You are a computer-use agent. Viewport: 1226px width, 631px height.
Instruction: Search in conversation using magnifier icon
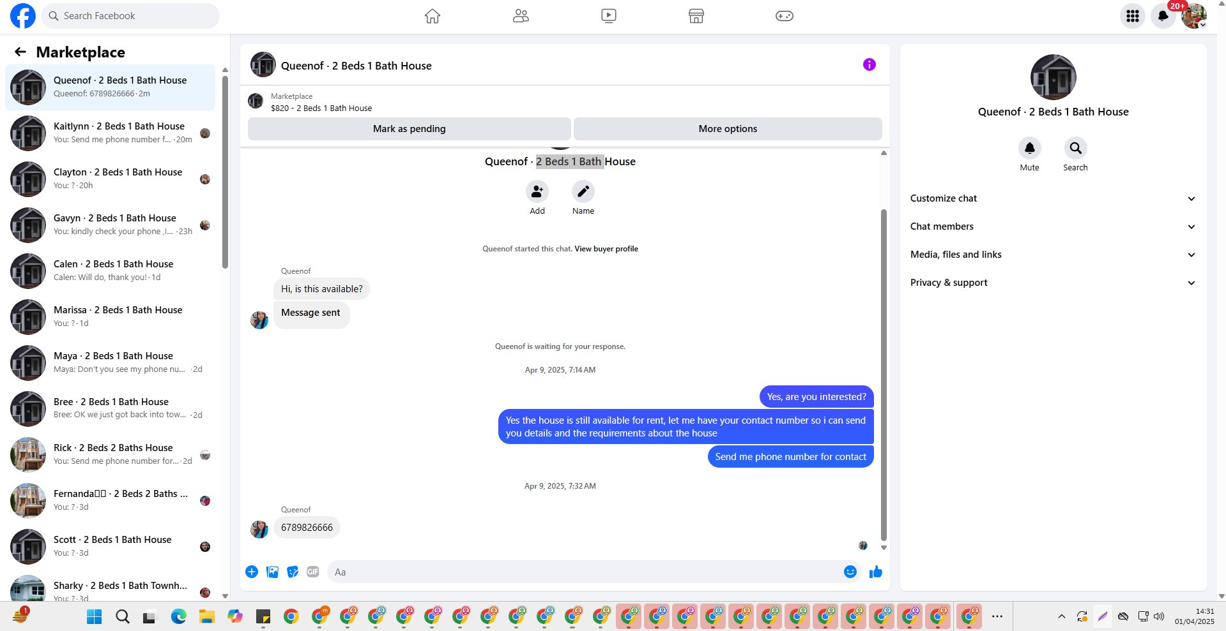point(1076,148)
